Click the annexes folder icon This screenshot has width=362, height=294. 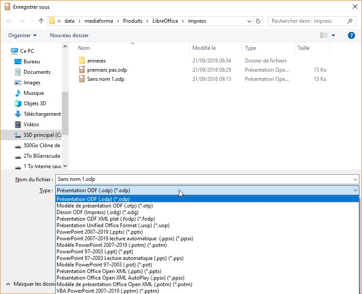click(82, 61)
